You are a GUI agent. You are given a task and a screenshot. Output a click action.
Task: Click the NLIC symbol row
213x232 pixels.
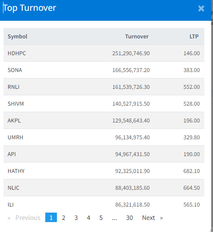104,188
